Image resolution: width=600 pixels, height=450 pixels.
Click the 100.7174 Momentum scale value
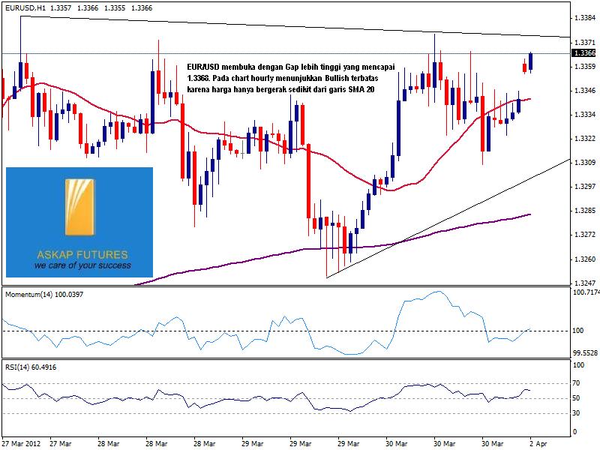583,293
